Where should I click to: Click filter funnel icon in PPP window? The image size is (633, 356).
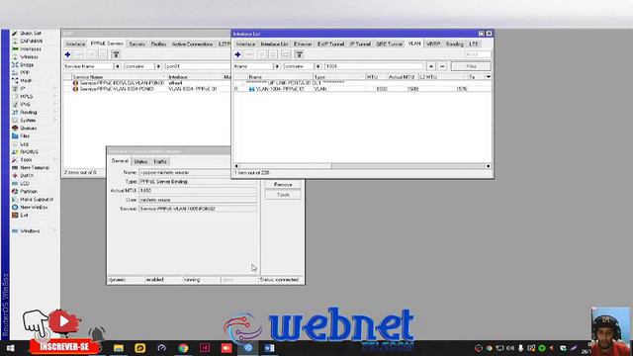(x=116, y=54)
